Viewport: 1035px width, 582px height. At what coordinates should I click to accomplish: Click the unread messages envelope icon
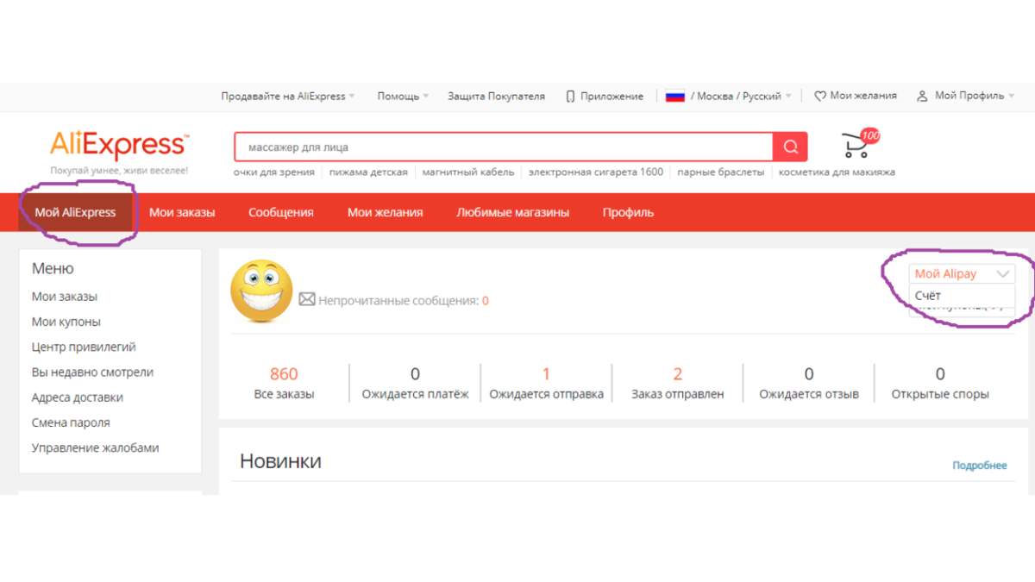[307, 299]
